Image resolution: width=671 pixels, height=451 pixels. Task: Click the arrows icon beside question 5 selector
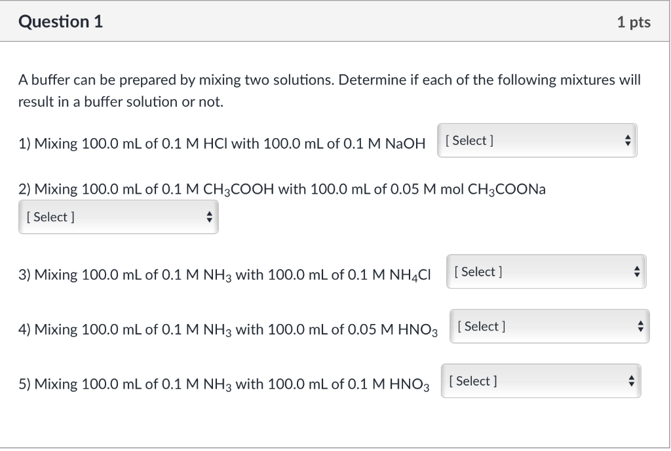click(x=630, y=380)
